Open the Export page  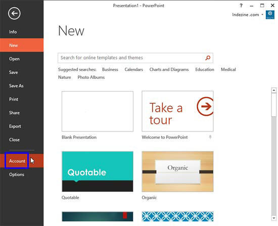click(22, 126)
